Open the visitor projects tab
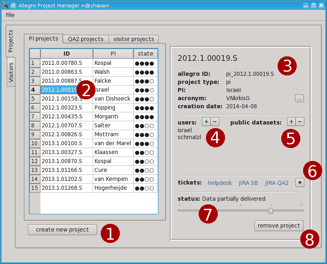This screenshot has height=264, width=327. pyautogui.click(x=134, y=39)
